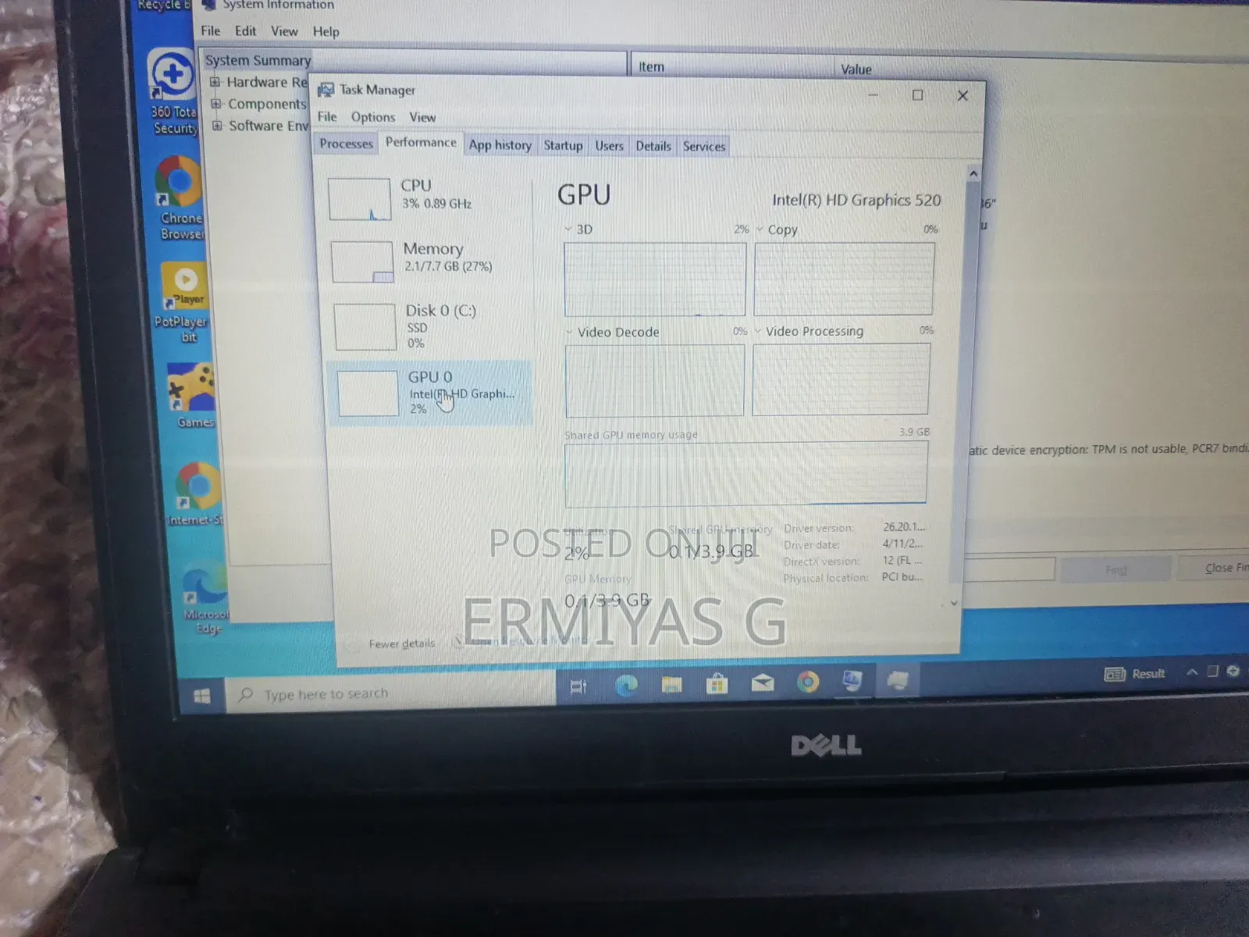Open Task Manager View menu
This screenshot has width=1249, height=937.
[x=422, y=117]
